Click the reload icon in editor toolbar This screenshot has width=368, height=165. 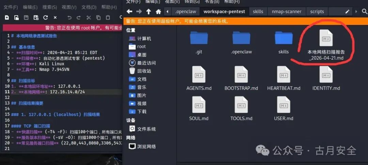point(45,18)
